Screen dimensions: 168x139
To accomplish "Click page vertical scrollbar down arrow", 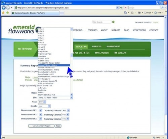I will (166, 134).
